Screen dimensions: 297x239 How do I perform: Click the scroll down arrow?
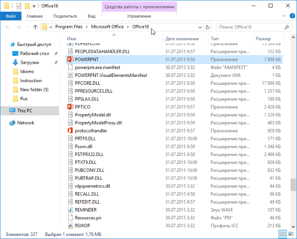[293, 227]
